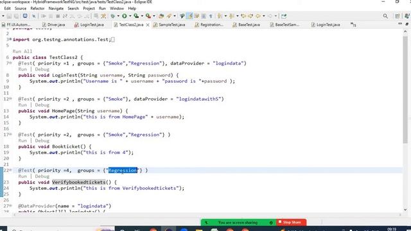Click the Save icon in the toolbar
Screen dimensions: 411x231
tap(9, 16)
